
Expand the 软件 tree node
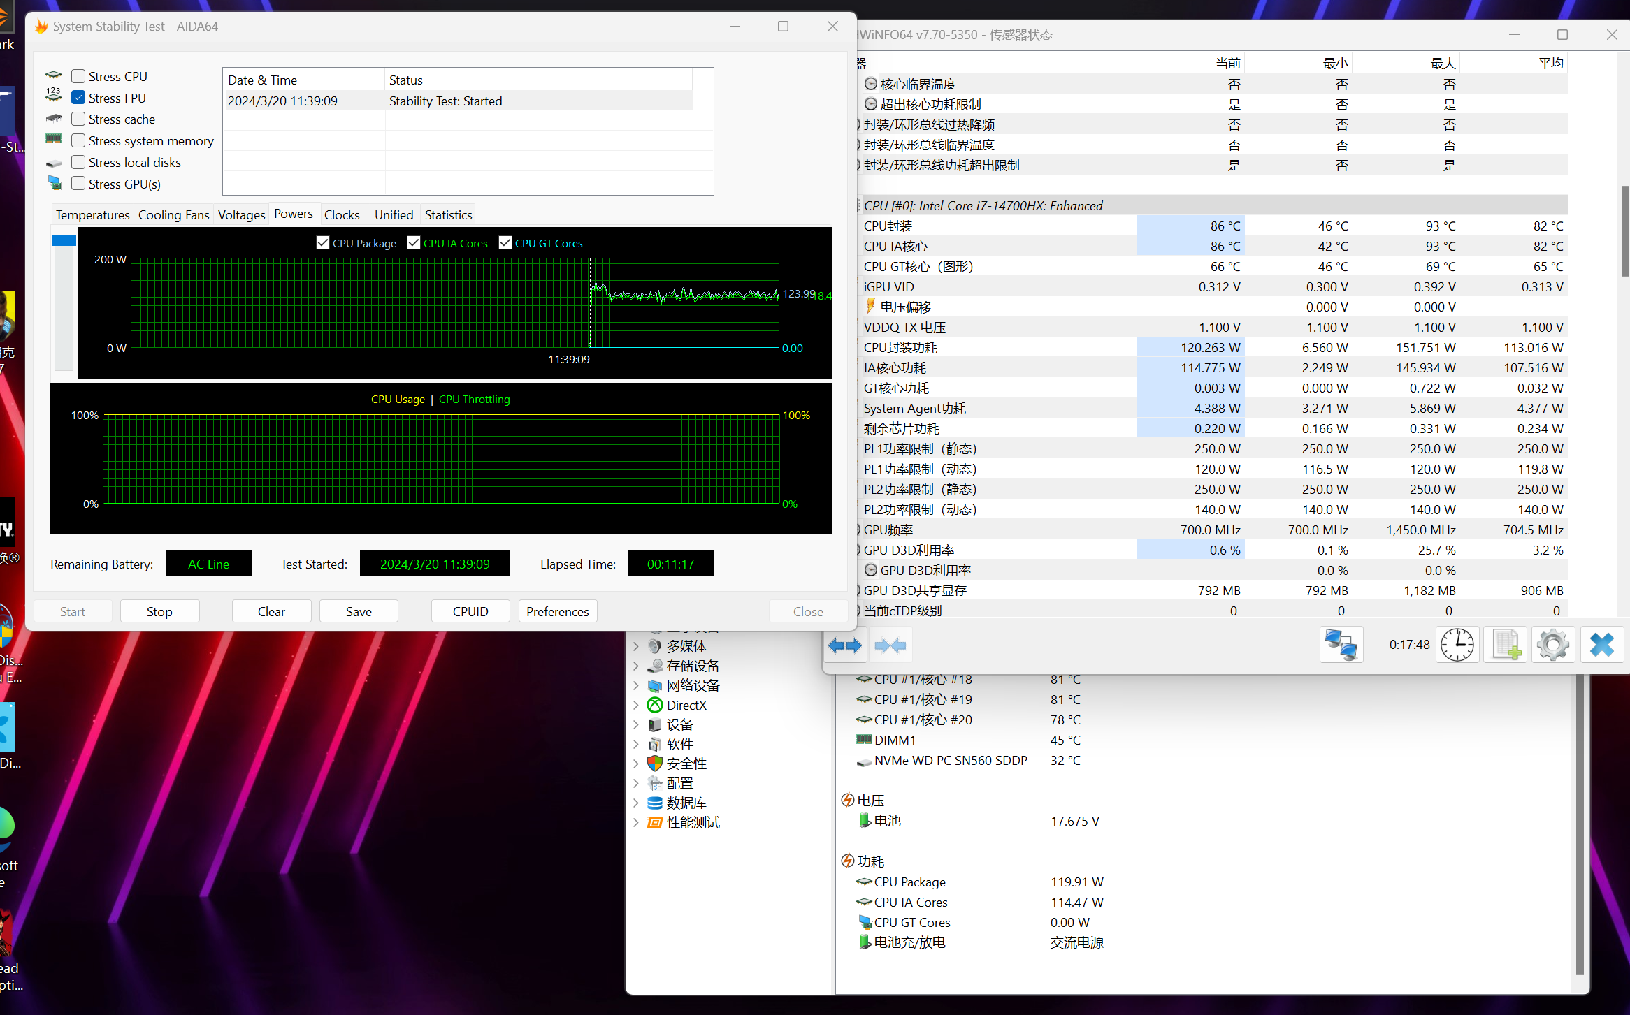[x=636, y=744]
